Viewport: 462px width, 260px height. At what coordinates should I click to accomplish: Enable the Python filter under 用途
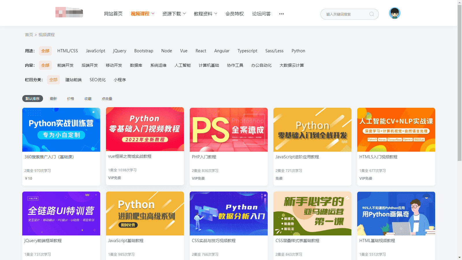298,51
